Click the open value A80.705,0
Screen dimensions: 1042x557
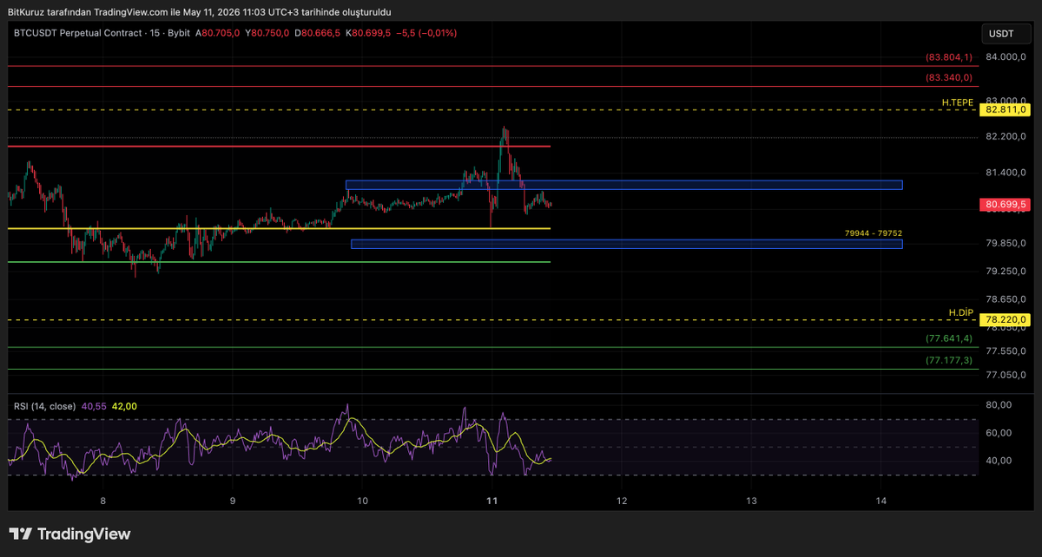click(x=217, y=33)
